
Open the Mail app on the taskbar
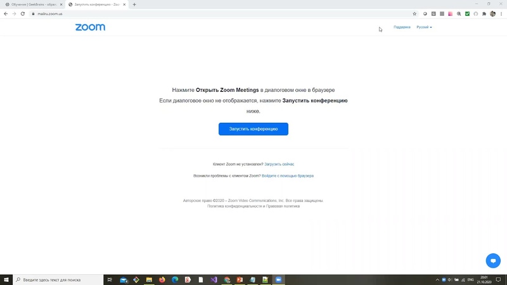[x=124, y=280]
